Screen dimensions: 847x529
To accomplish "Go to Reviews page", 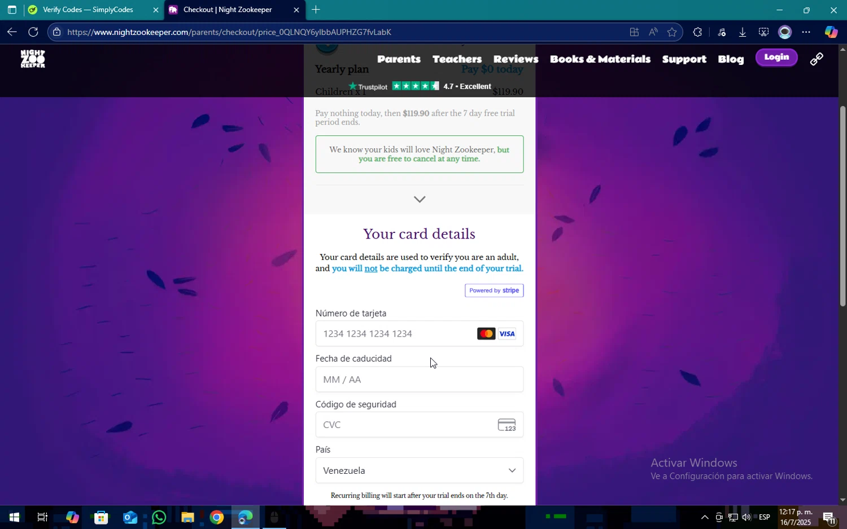I will [516, 59].
